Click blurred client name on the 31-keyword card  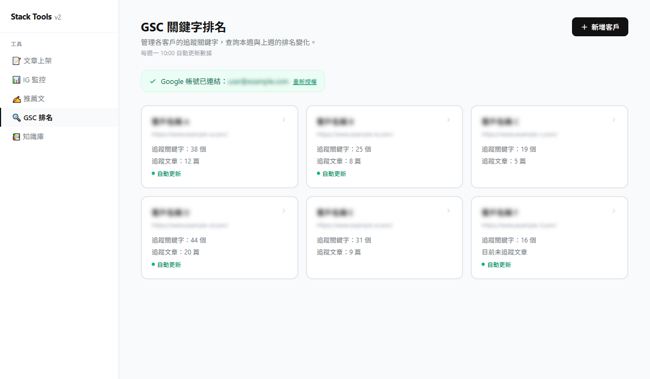pyautogui.click(x=335, y=212)
